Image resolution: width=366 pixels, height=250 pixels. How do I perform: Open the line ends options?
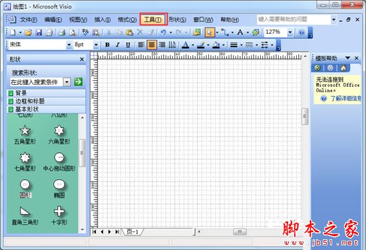[264, 44]
